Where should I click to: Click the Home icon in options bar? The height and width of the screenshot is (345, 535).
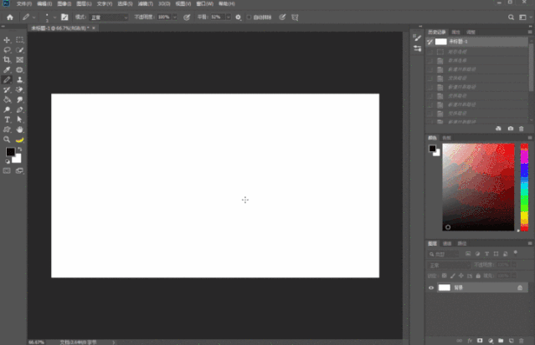pos(10,17)
